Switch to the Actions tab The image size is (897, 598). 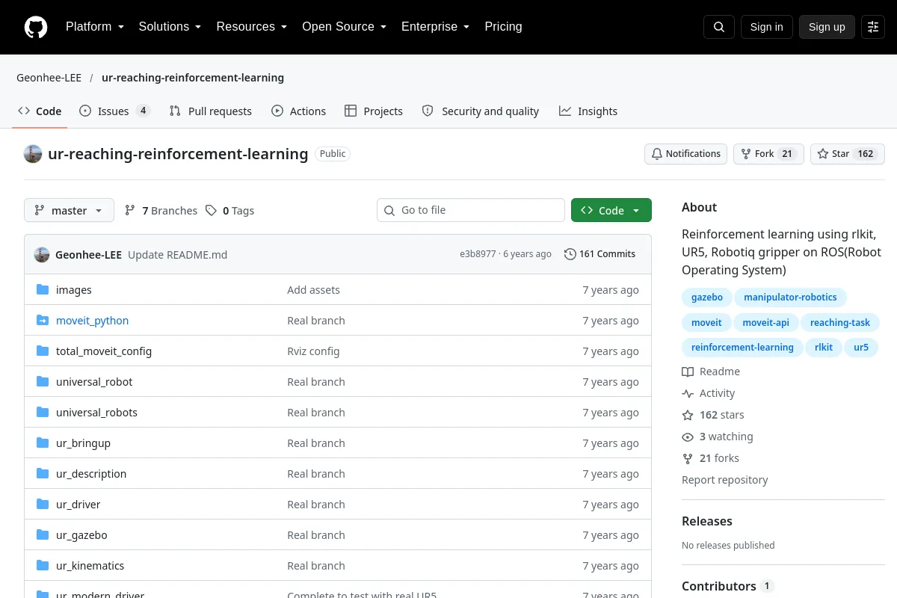click(299, 111)
